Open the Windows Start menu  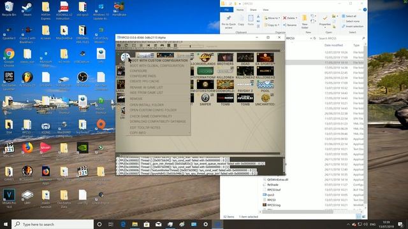(6, 224)
